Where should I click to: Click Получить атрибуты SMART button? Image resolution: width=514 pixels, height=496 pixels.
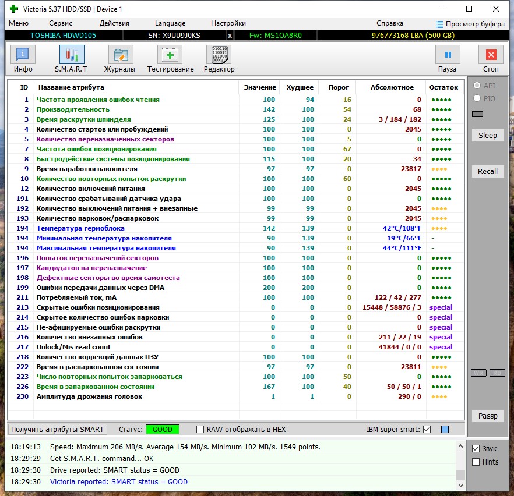(57, 429)
